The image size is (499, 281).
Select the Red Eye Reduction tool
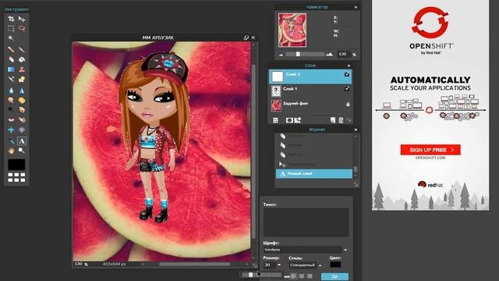pyautogui.click(x=11, y=119)
